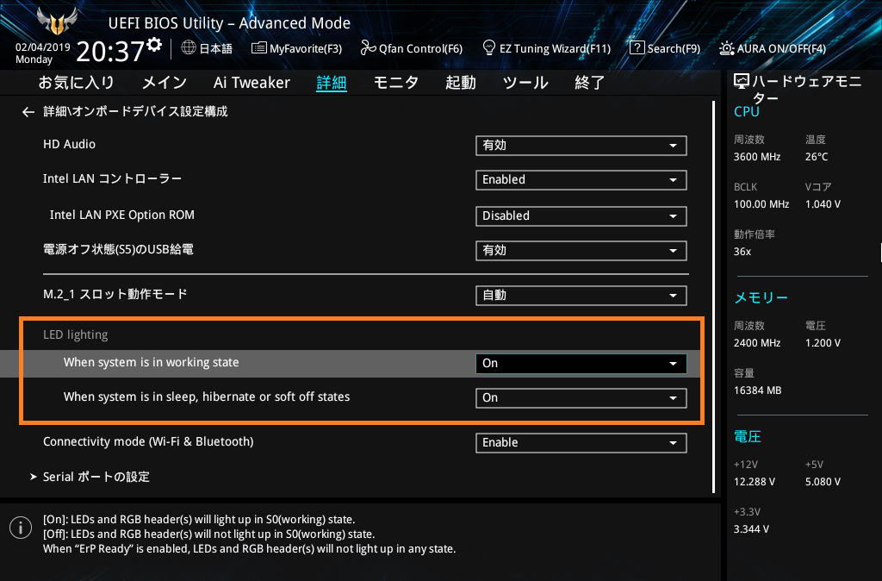Open 電源オフ状態(S5)のUSB給電 dropdown

click(x=581, y=251)
